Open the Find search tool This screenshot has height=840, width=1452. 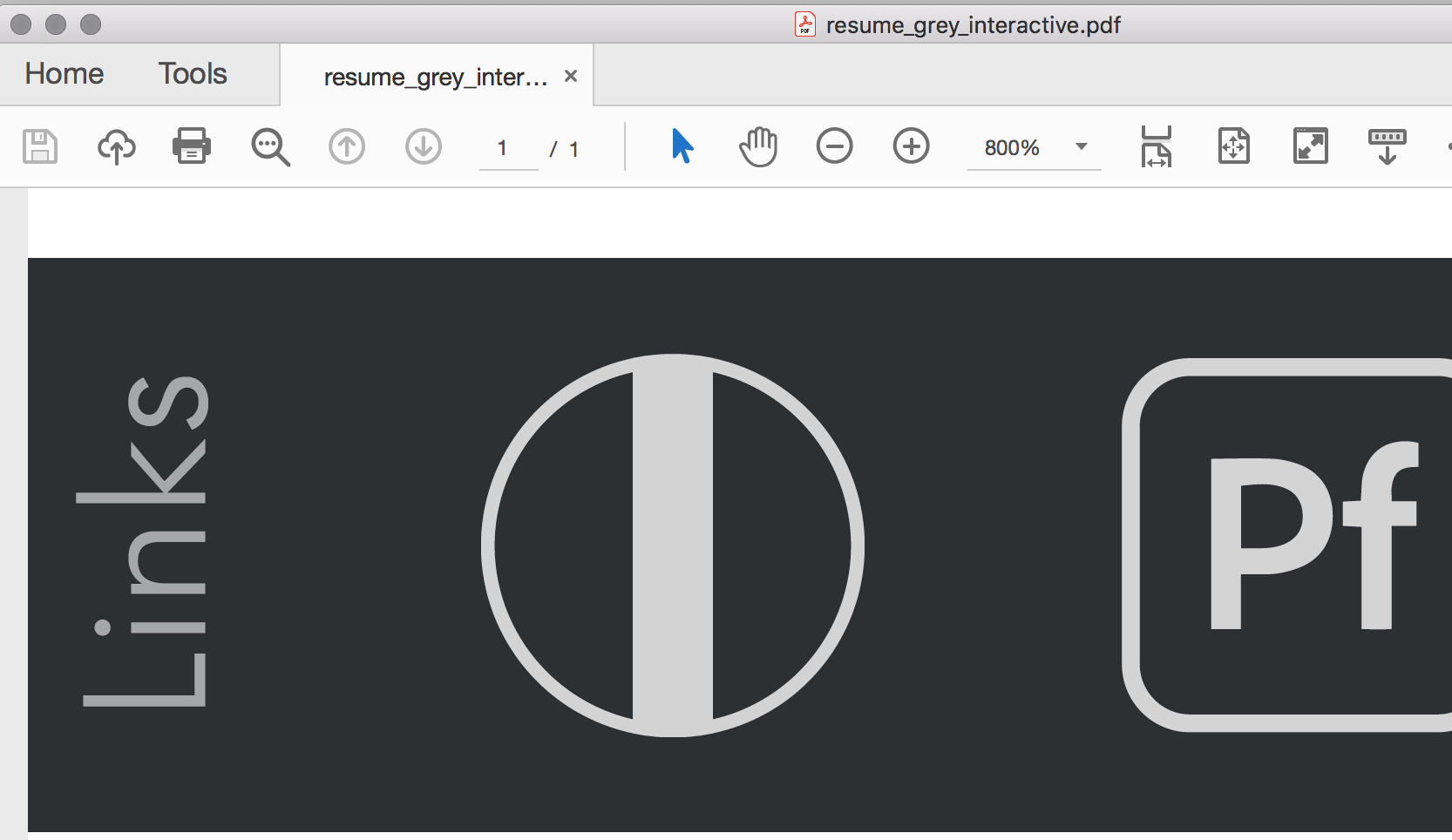tap(270, 146)
